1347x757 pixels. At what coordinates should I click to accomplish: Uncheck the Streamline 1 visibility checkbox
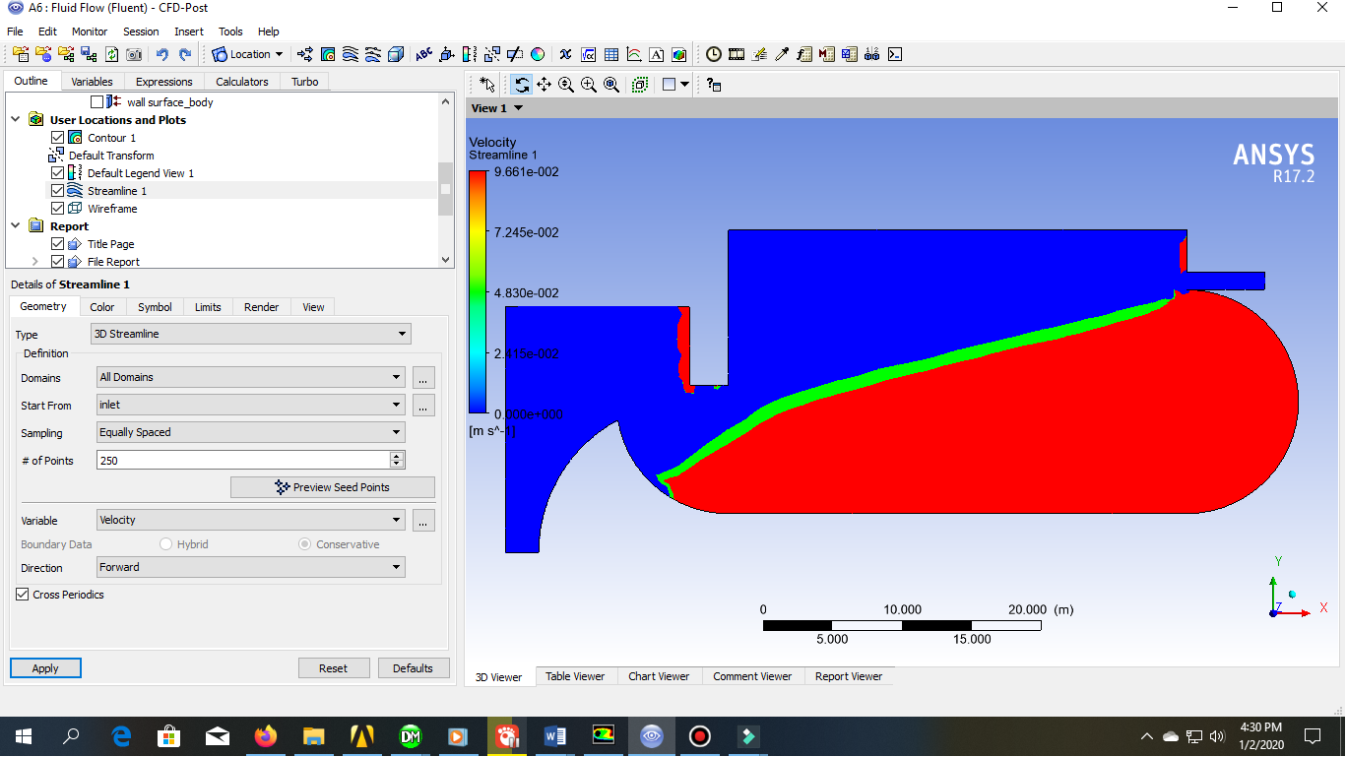[57, 191]
